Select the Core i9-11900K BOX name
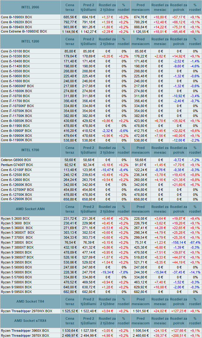Screen dimensions: 202x338 16,140
